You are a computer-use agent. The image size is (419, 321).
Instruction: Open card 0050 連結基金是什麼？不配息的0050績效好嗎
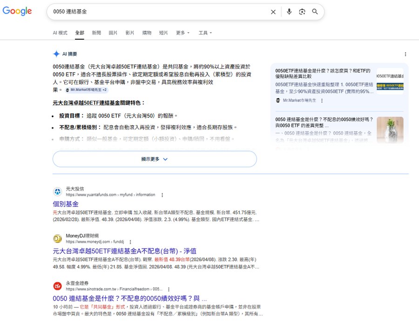[x=324, y=123]
